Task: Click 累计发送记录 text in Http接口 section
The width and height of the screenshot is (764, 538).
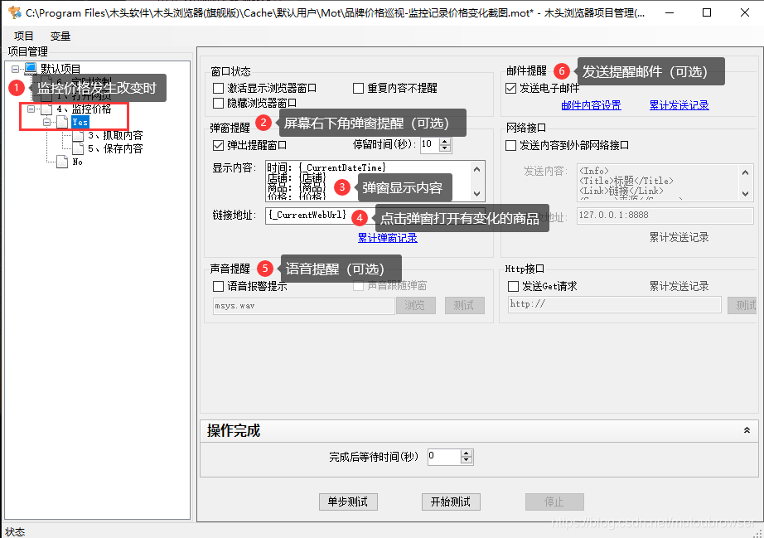Action: [679, 287]
